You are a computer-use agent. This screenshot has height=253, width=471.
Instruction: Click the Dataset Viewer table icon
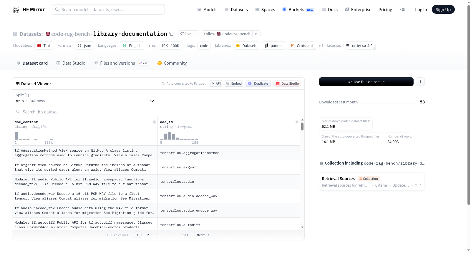pos(18,84)
